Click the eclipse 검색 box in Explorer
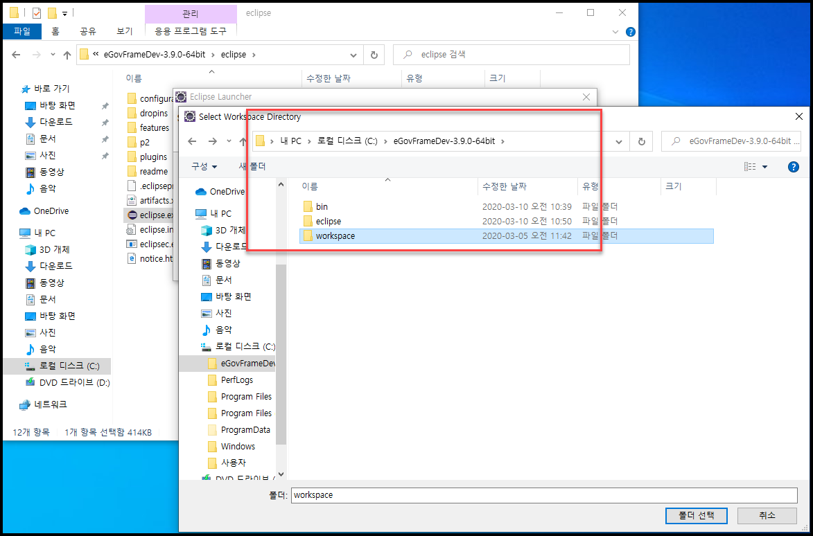Image resolution: width=813 pixels, height=536 pixels. 512,55
